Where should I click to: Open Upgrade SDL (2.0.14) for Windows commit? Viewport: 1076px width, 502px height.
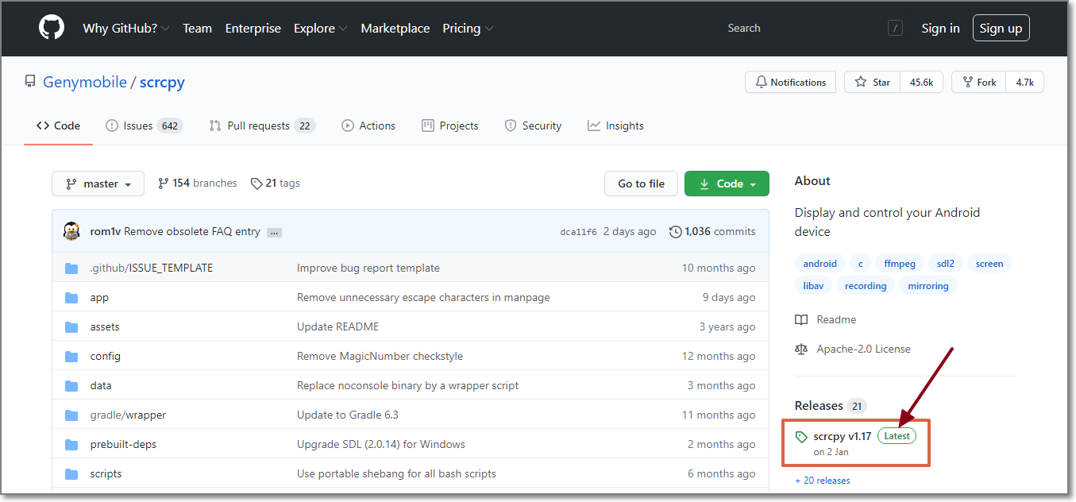pos(381,444)
